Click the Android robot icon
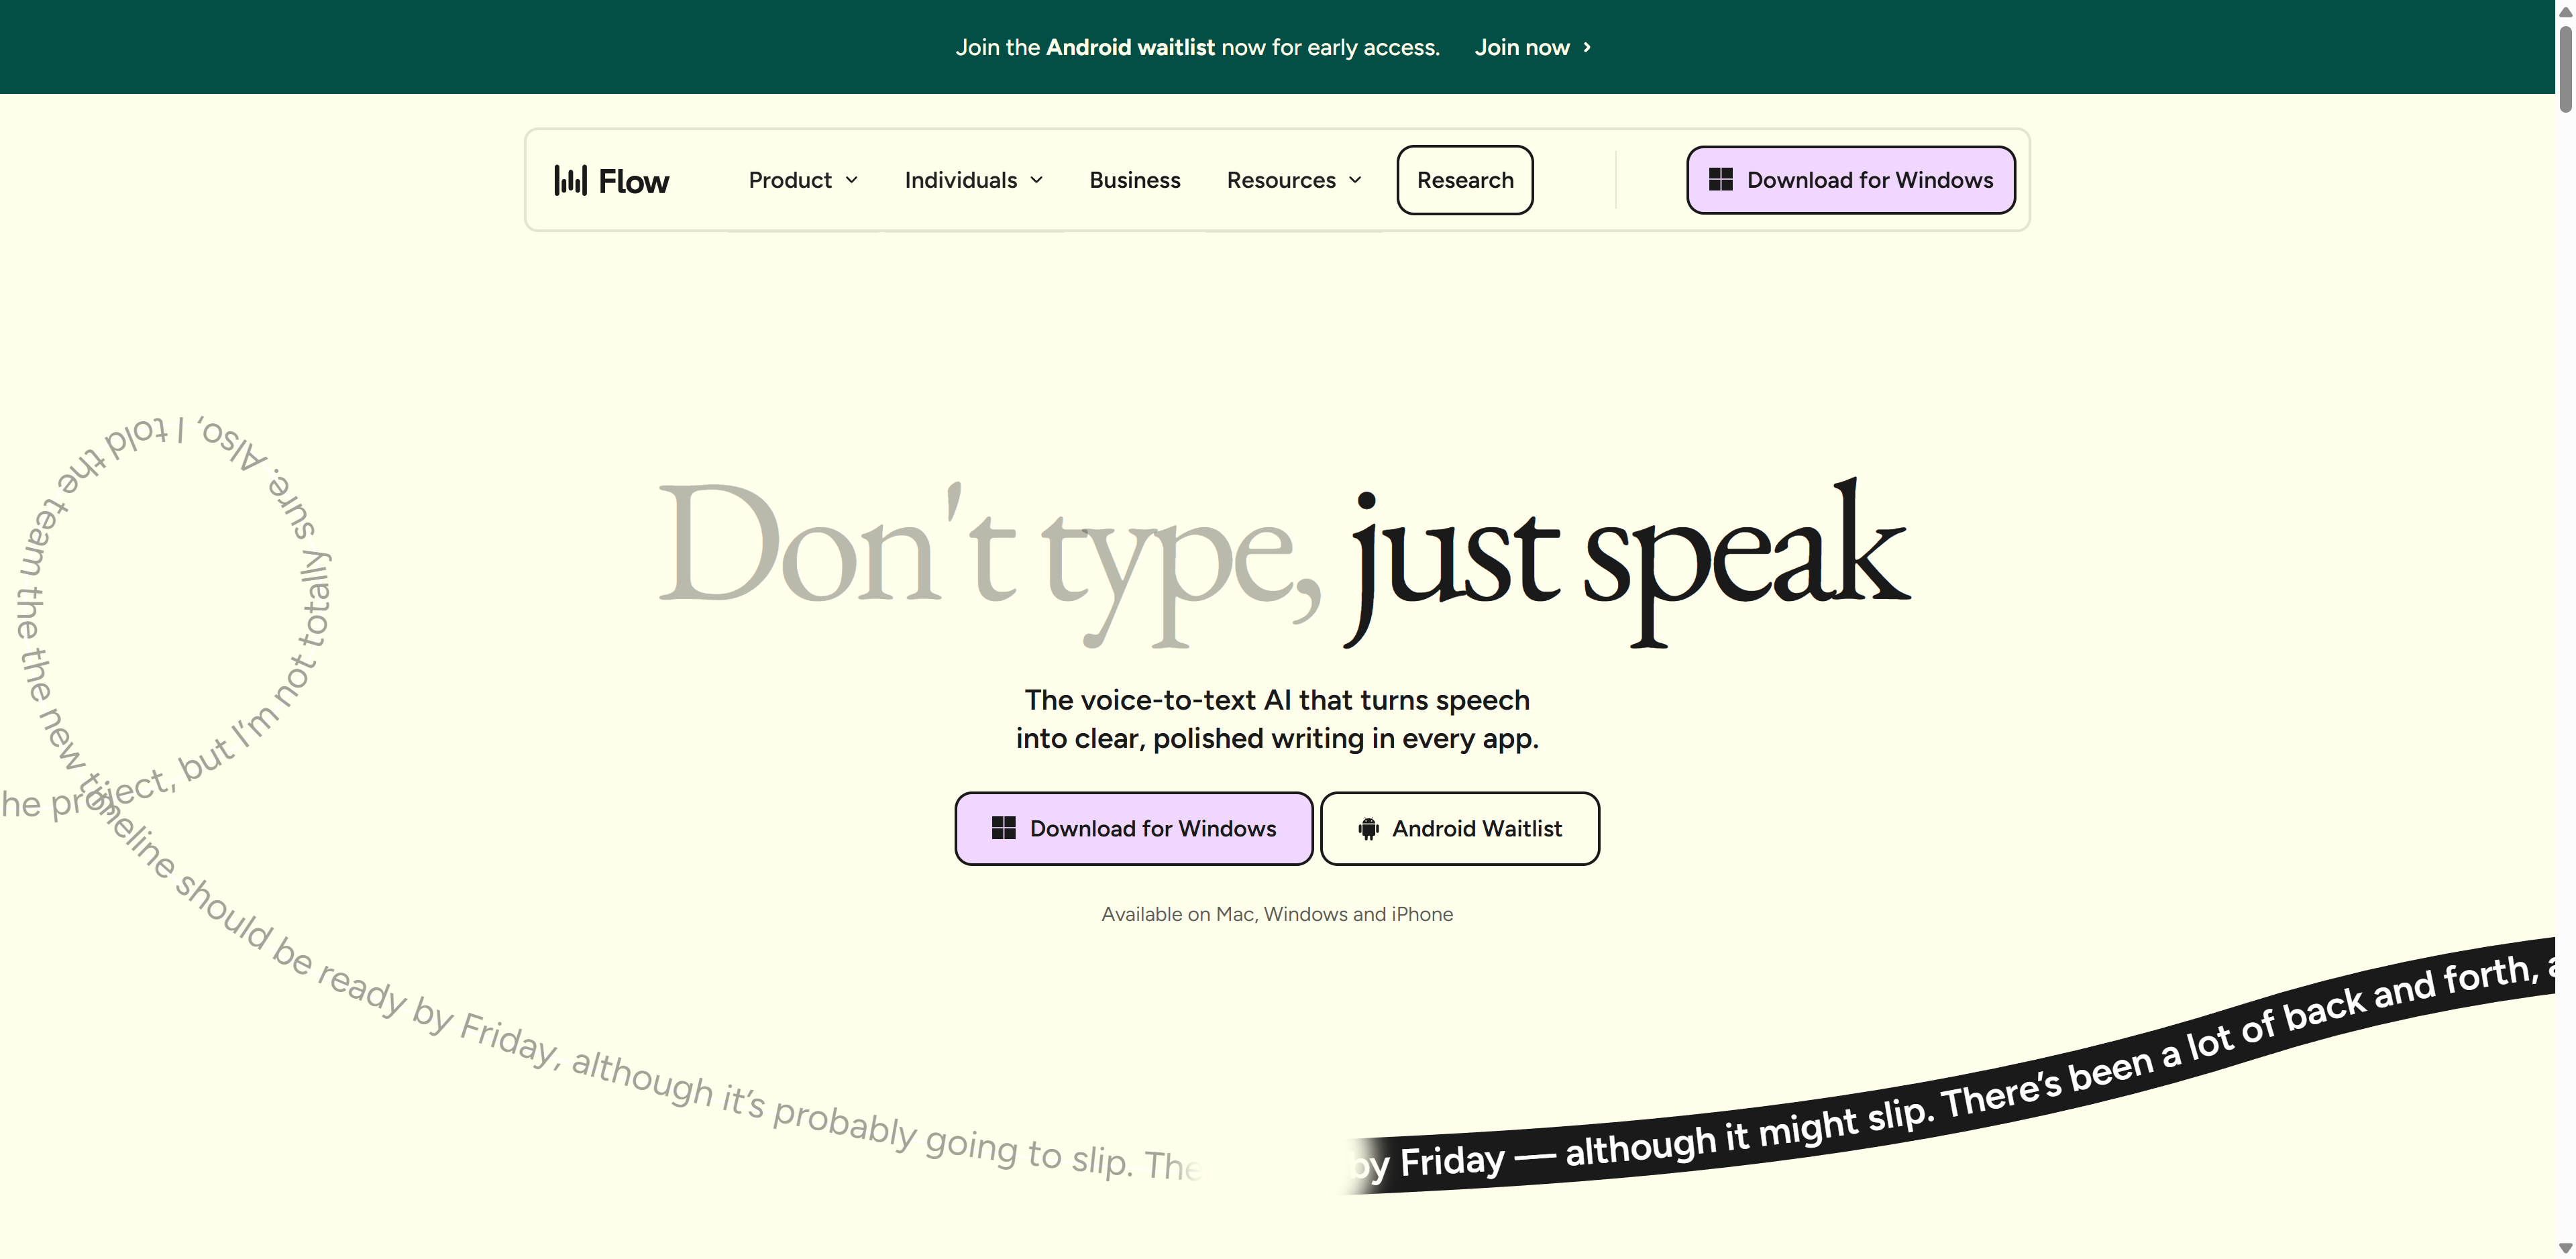This screenshot has width=2576, height=1259. coord(1368,829)
